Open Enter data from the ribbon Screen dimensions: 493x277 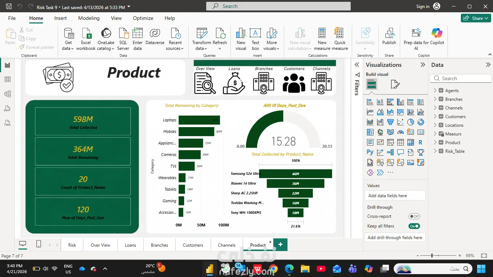point(138,39)
